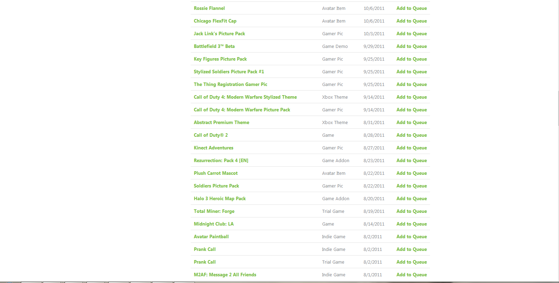Select 'Avatar Item' in Plush Carrot row
This screenshot has height=283, width=559.
(x=334, y=173)
